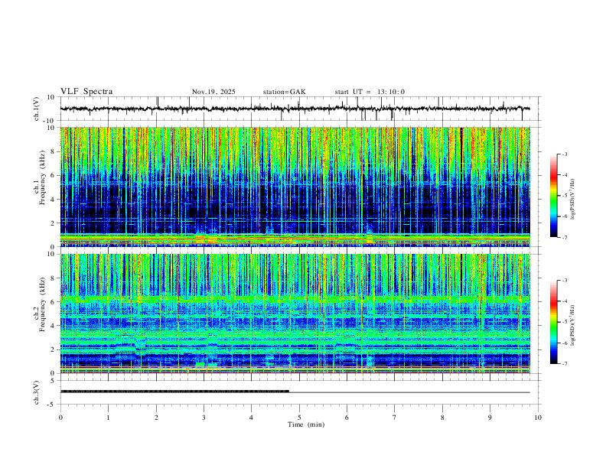
Task: Click the 'ch.1(V)' waveform axis label
Action: [x=37, y=109]
